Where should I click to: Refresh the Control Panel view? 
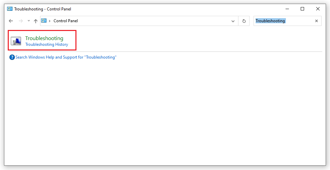[x=244, y=21]
